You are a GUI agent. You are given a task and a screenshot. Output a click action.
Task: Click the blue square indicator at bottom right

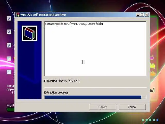click(x=158, y=120)
